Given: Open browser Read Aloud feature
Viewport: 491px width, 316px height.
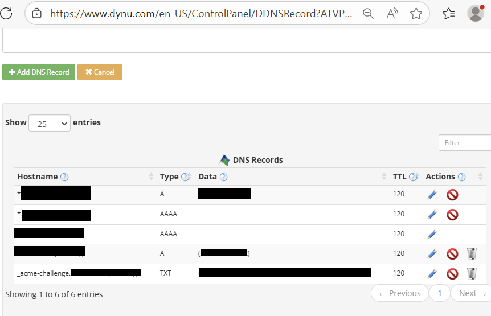Looking at the screenshot, I should pos(392,13).
